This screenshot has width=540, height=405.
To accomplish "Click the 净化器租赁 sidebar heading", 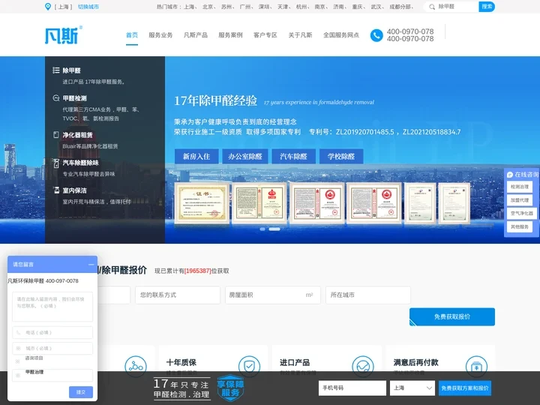I will click(x=77, y=135).
